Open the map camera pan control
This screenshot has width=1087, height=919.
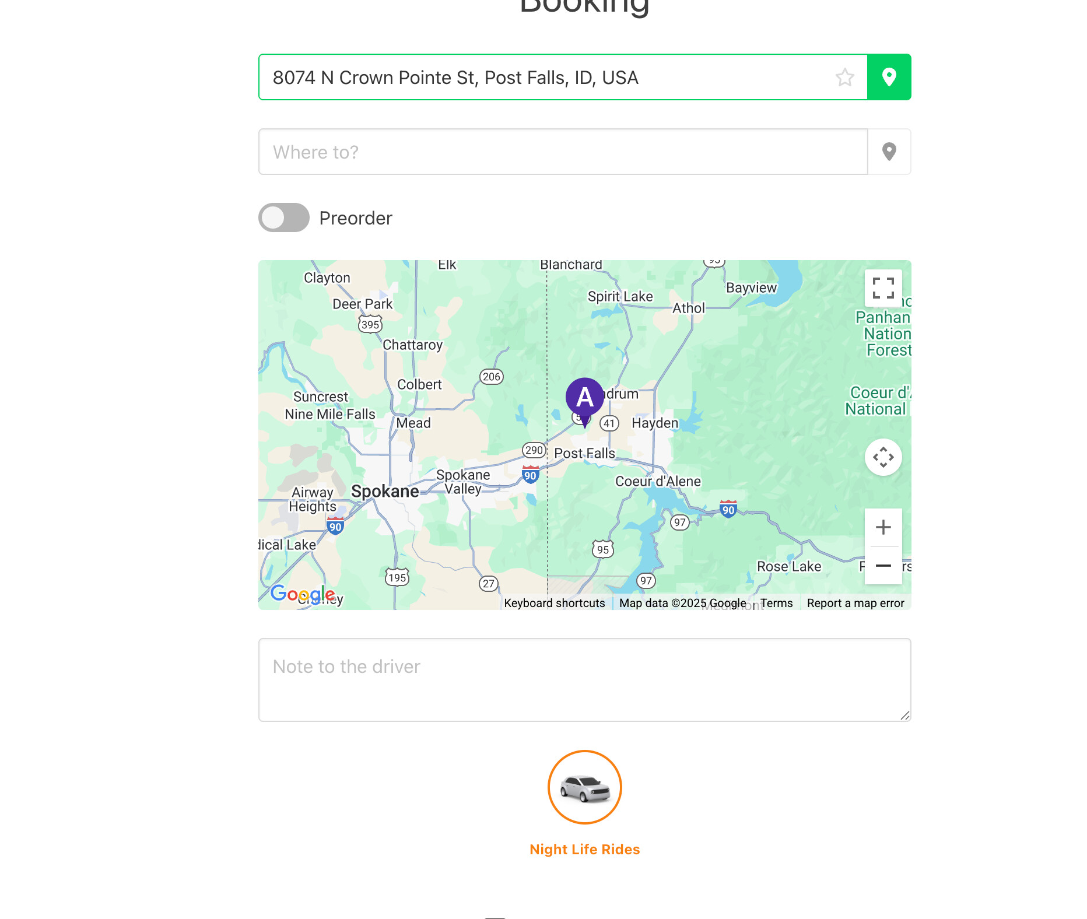pos(883,457)
